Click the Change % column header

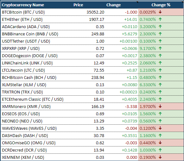pos(161,5)
